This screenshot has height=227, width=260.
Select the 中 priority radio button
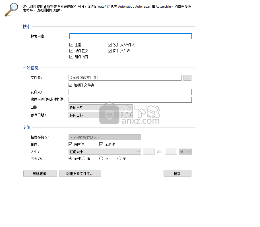pos(101,159)
